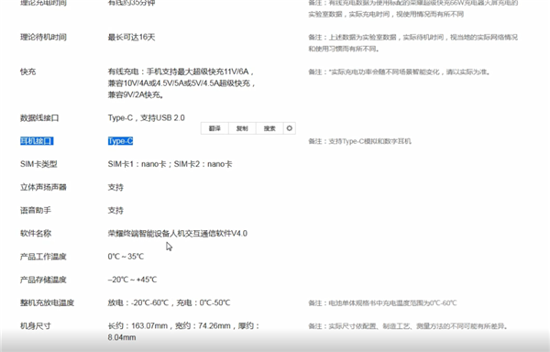Click the 搜索 button in selection popup
550x352 pixels.
(x=269, y=128)
